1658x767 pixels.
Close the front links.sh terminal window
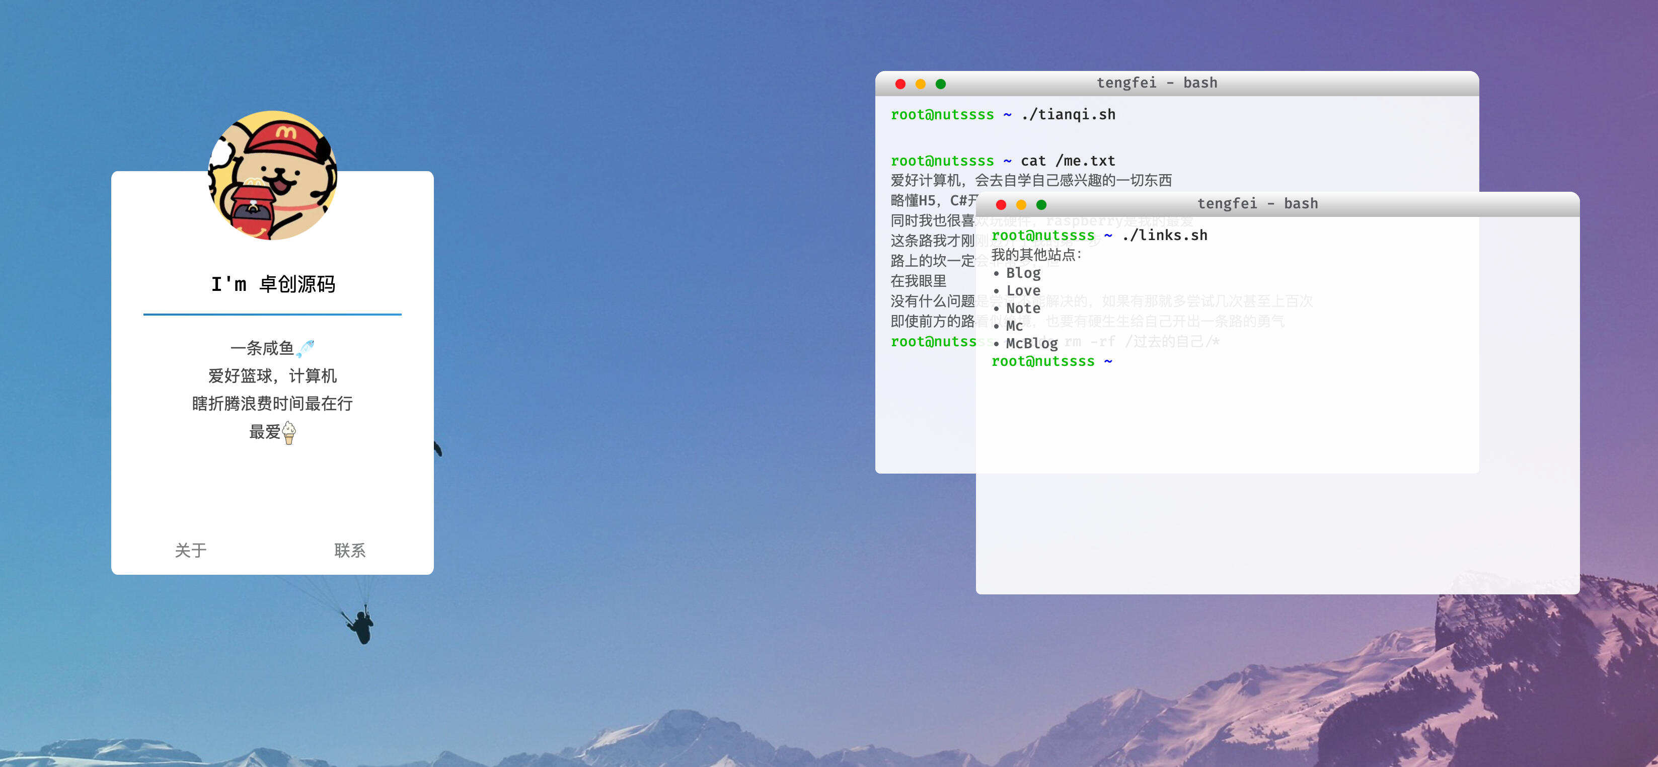1001,205
